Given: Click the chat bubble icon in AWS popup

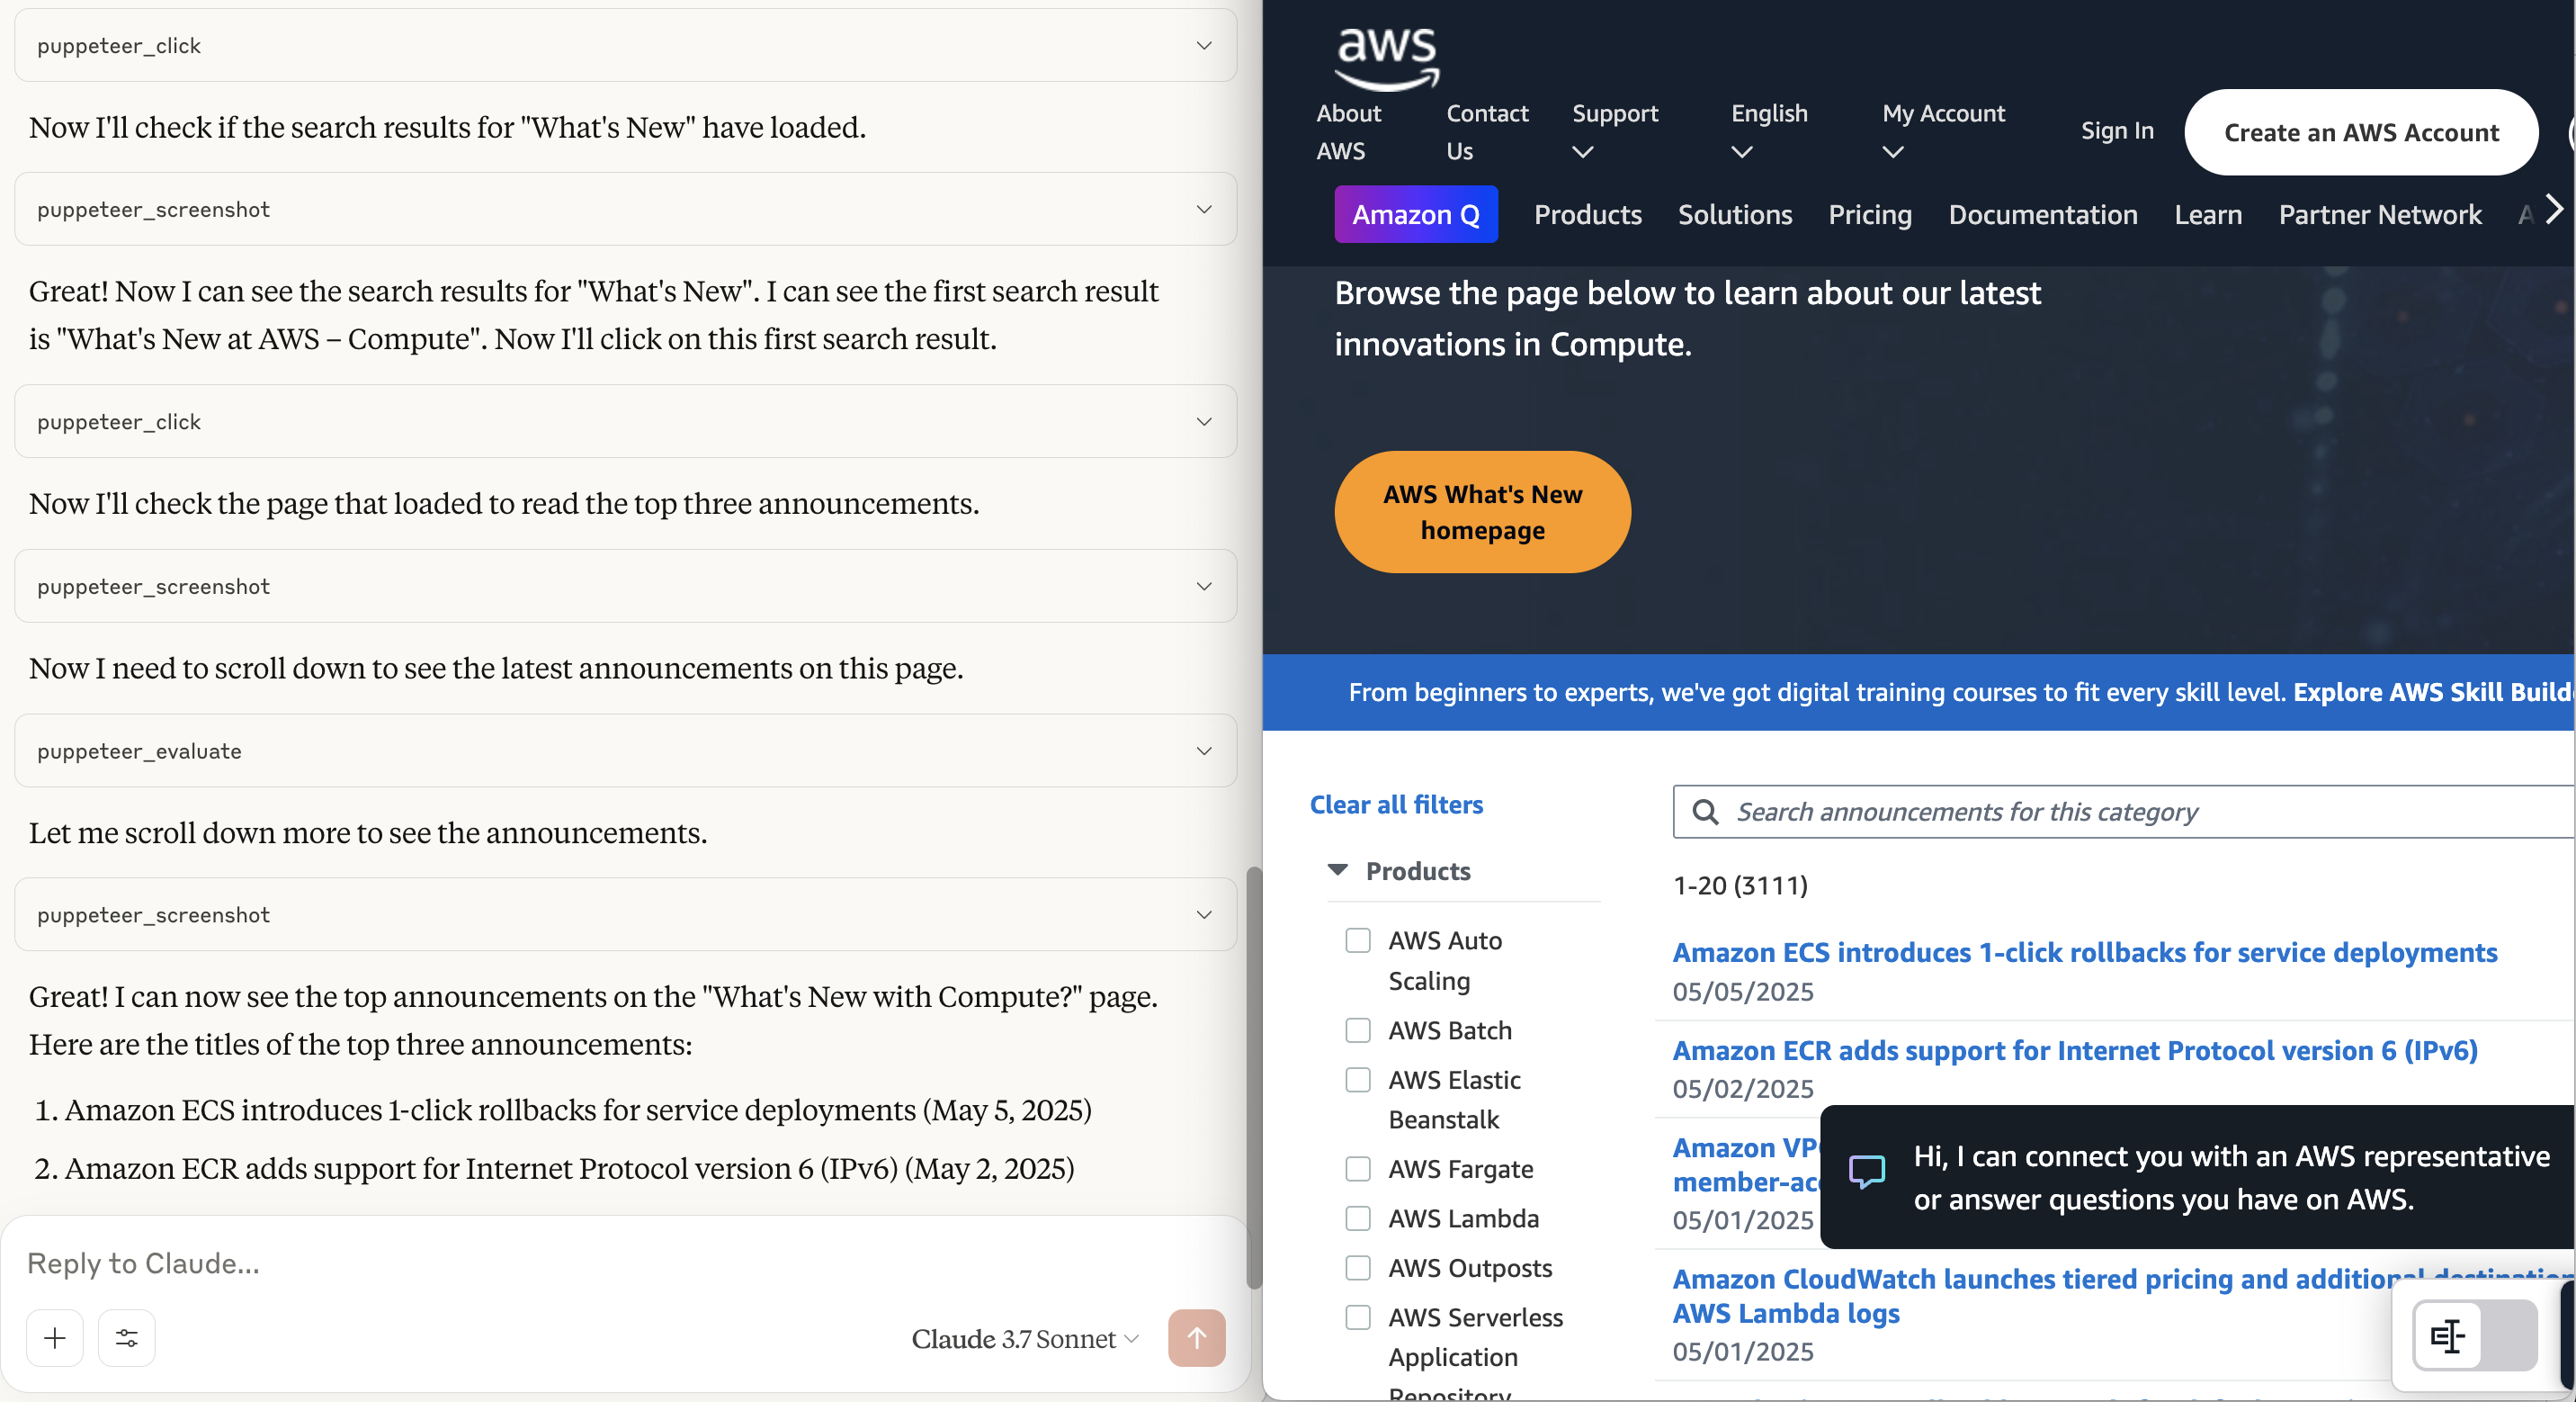Looking at the screenshot, I should click(1866, 1171).
